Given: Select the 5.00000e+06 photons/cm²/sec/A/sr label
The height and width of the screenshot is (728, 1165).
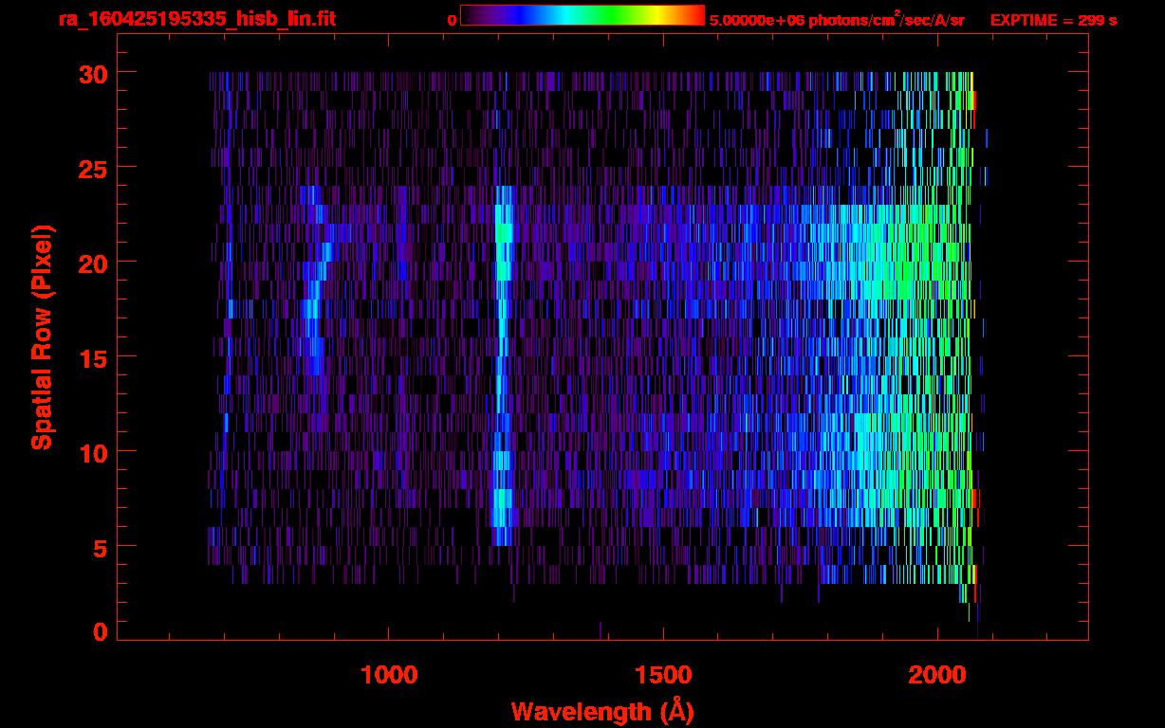Looking at the screenshot, I should click(837, 20).
